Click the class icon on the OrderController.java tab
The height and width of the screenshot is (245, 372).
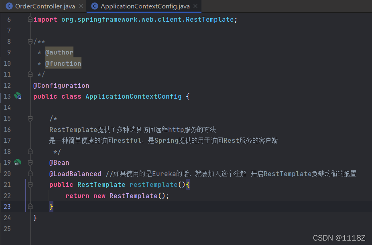click(9, 6)
